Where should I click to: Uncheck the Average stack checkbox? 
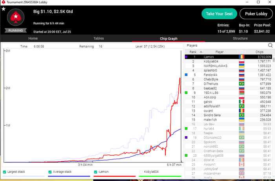click(50, 172)
